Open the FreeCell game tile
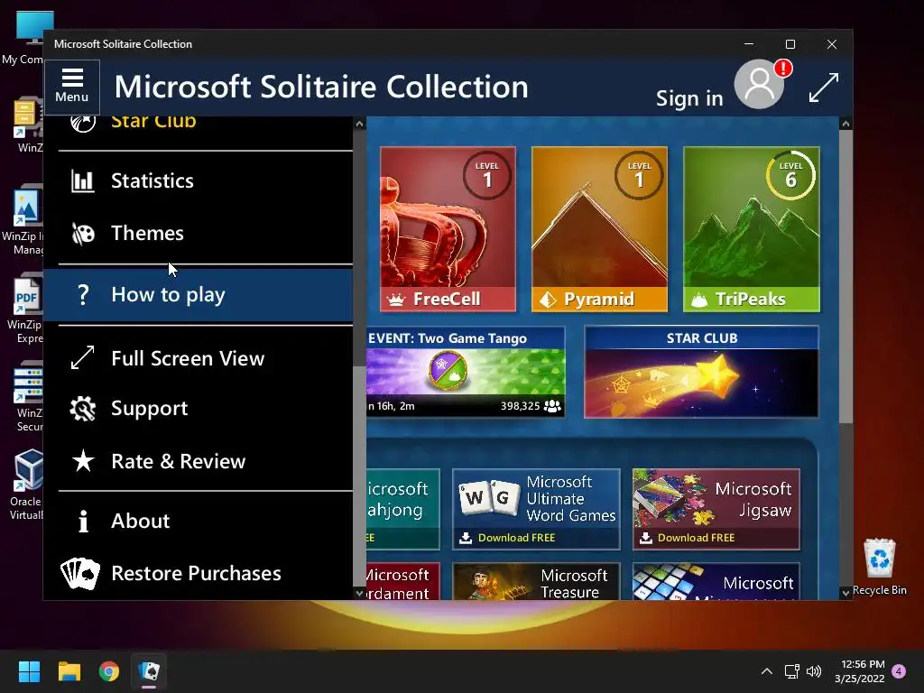 point(448,229)
